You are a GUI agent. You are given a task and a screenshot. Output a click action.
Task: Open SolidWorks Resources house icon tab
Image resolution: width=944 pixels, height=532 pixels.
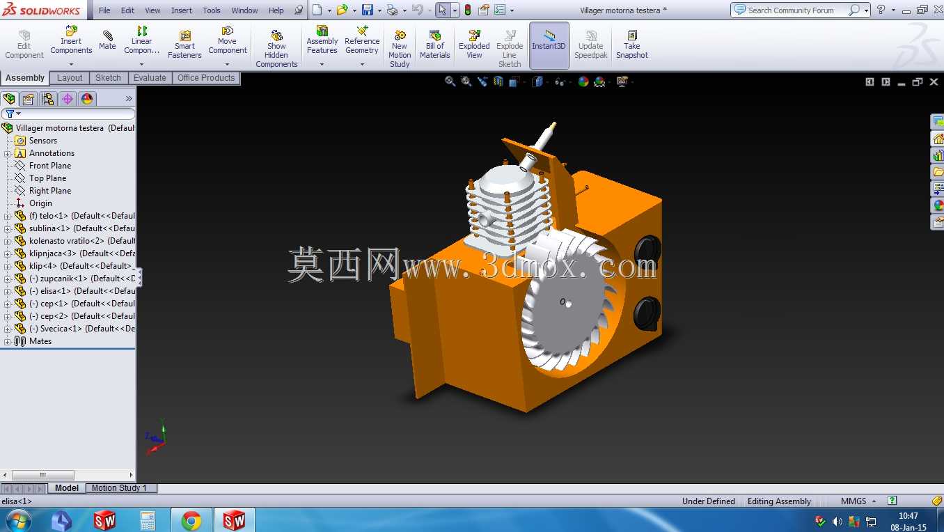click(x=938, y=139)
